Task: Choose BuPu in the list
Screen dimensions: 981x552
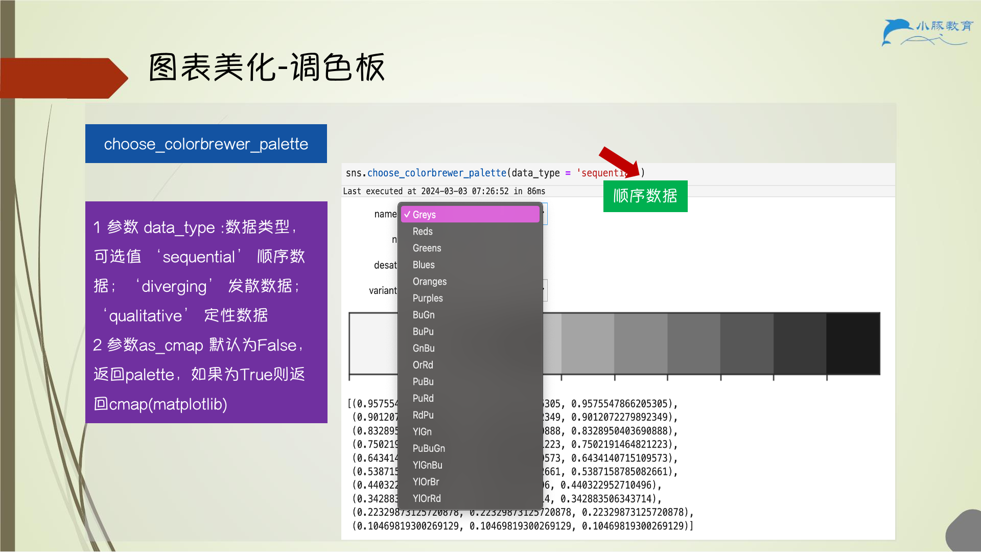Action: click(470, 332)
